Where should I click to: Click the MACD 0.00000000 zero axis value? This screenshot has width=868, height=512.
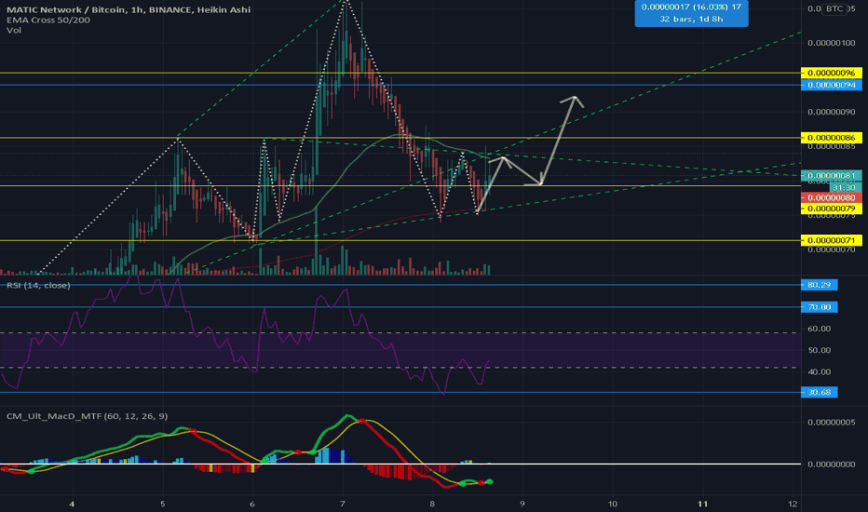832,464
